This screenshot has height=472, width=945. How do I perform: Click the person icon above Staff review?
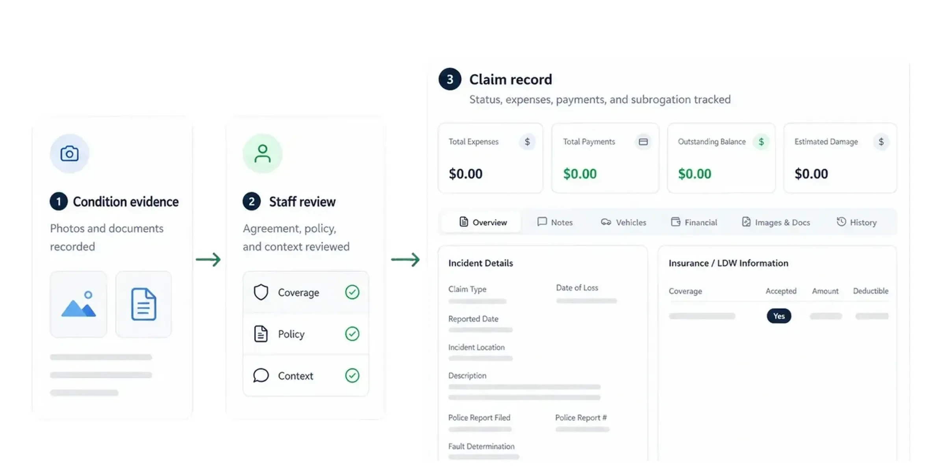click(262, 153)
